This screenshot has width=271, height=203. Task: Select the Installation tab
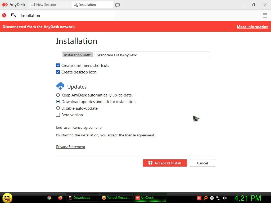coord(92,5)
